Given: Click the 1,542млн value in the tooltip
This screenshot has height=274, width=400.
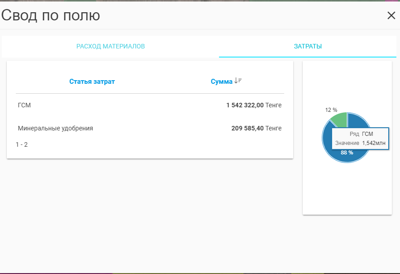Looking at the screenshot, I should pyautogui.click(x=373, y=143).
